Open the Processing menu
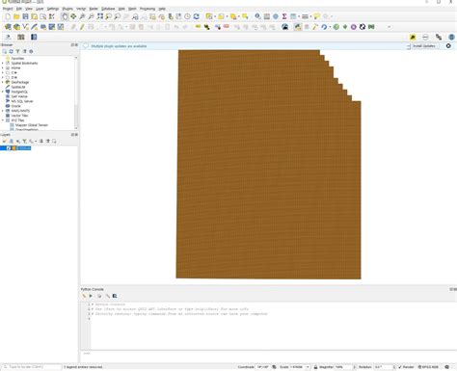 click(148, 9)
